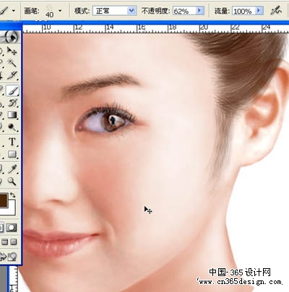
Task: Open the brush preset picker dropdown
Action: click(x=60, y=11)
